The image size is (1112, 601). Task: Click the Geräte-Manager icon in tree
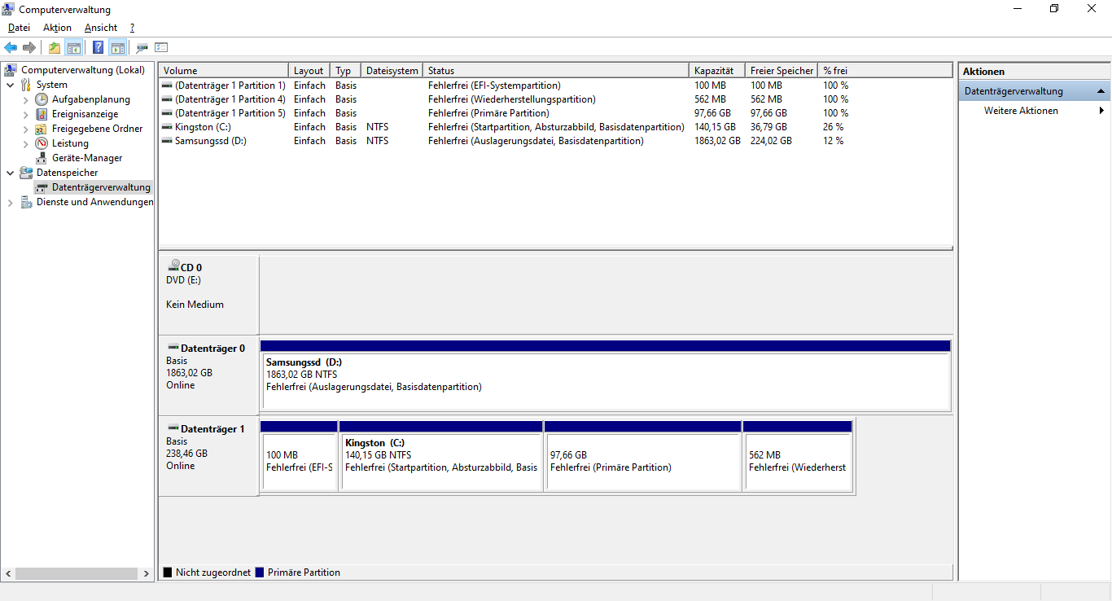click(42, 158)
